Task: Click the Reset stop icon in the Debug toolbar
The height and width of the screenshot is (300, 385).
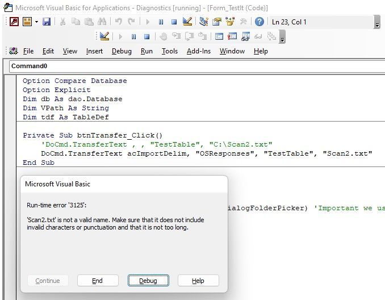Action: pyautogui.click(x=147, y=36)
